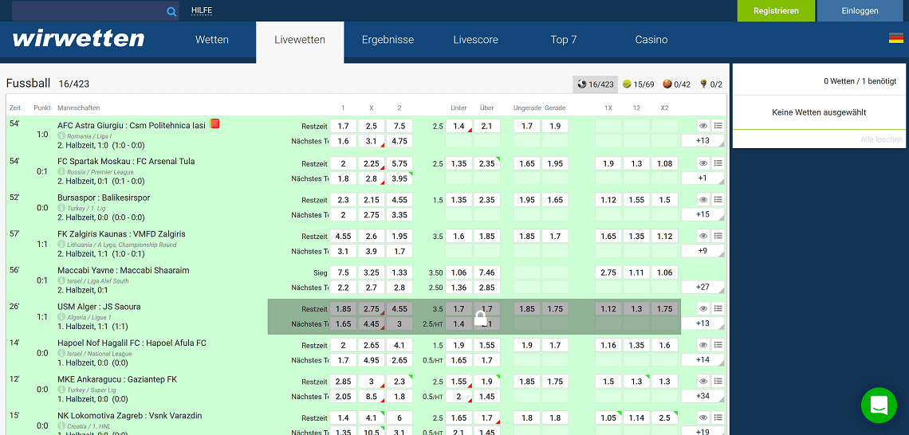Click the German flag language icon

tap(895, 38)
